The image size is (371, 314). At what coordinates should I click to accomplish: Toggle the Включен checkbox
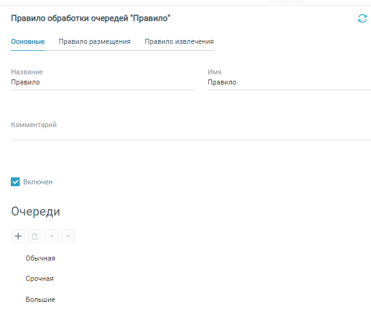[15, 182]
